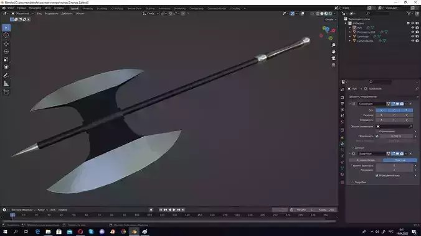This screenshot has height=236, width=421.
Task: Click the Уровни вьюпорта value field
Action: (394, 166)
